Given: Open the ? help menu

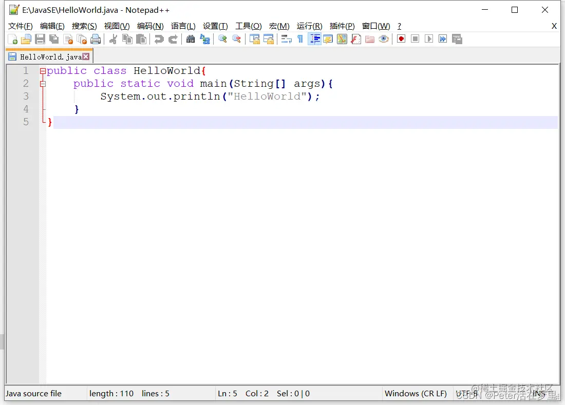Looking at the screenshot, I should [x=399, y=26].
